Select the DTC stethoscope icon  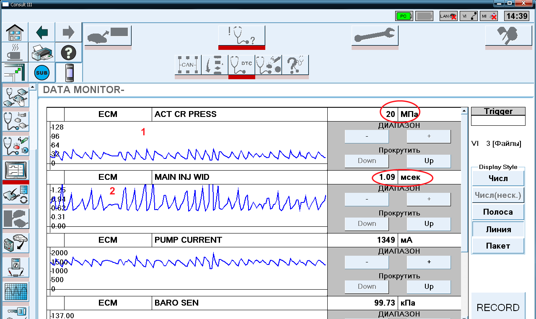pos(241,65)
